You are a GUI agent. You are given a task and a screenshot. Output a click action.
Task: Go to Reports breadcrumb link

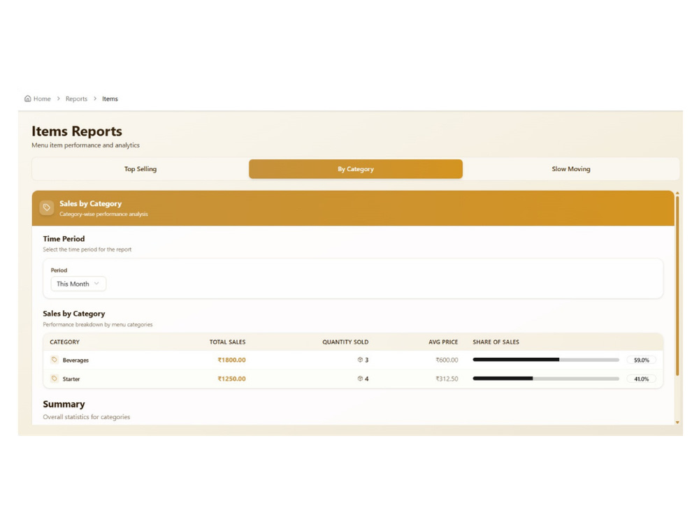click(x=76, y=99)
